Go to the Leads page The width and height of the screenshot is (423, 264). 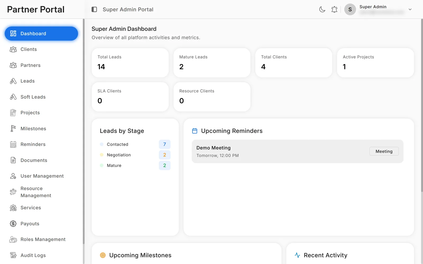point(41,81)
